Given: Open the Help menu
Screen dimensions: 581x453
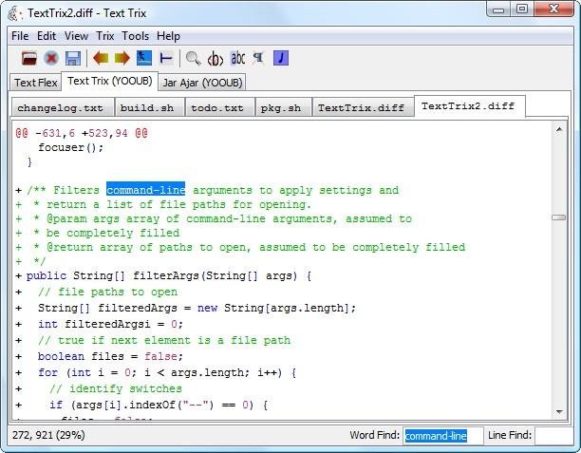Looking at the screenshot, I should click(168, 36).
